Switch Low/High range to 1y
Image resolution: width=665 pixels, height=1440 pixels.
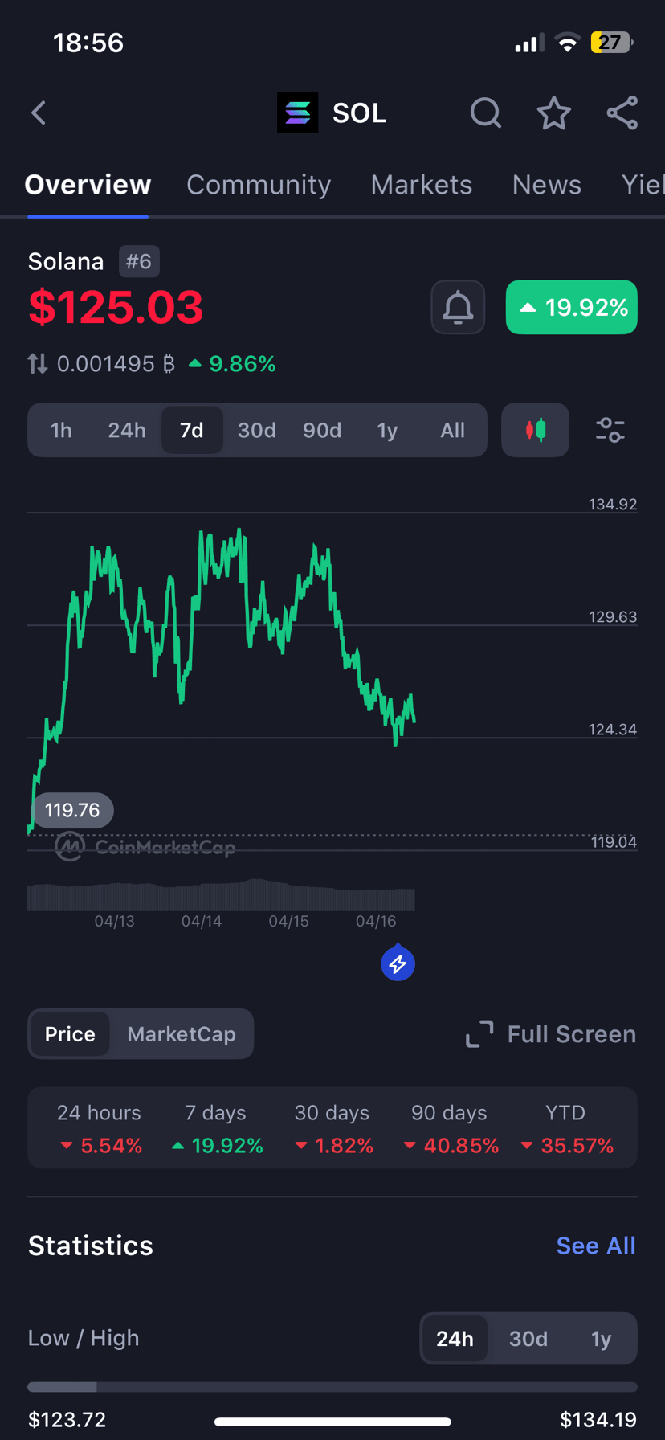click(601, 1339)
